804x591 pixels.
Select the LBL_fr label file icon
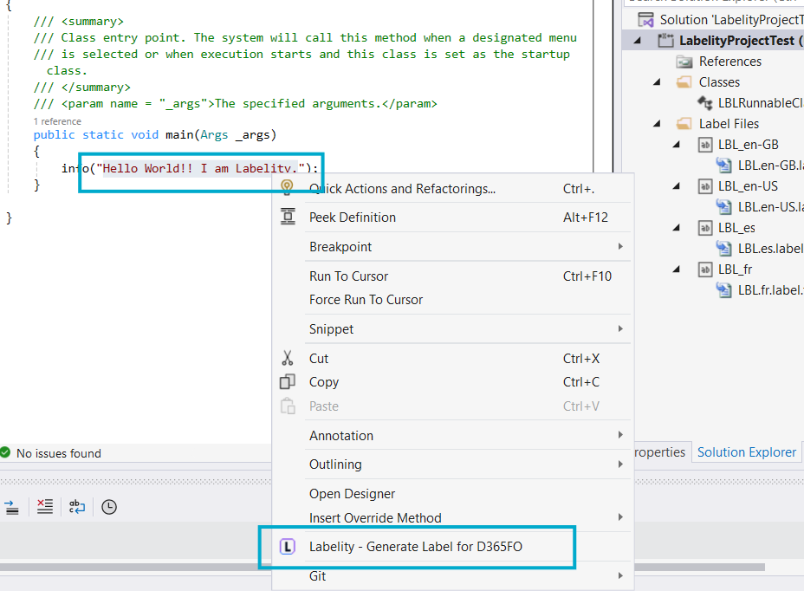click(x=705, y=270)
